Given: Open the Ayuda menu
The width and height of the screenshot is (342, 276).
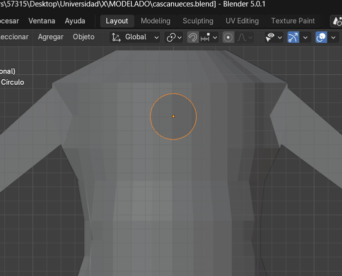Looking at the screenshot, I should (x=75, y=21).
